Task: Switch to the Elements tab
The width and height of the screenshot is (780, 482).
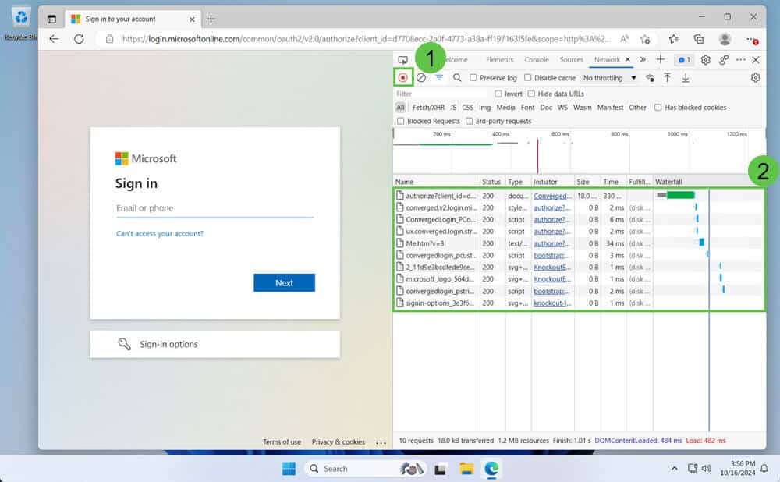Action: [x=499, y=60]
